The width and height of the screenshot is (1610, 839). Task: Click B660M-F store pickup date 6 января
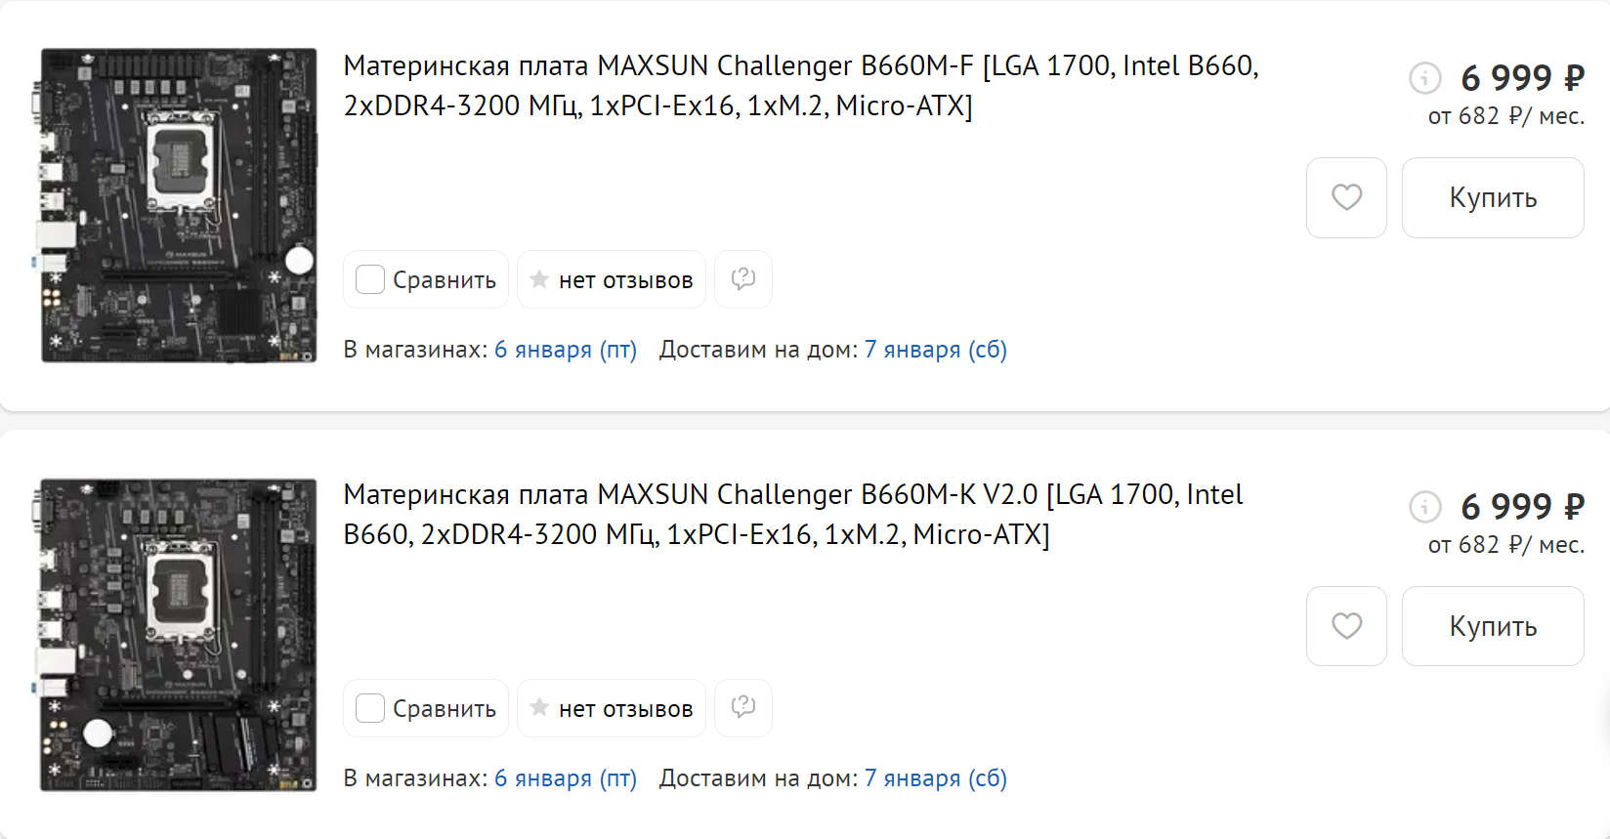tap(565, 350)
